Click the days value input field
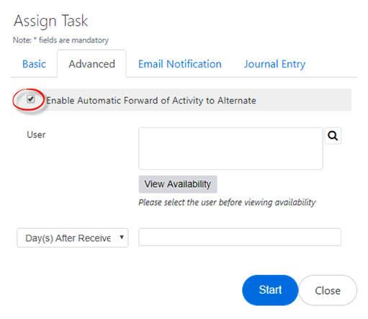 point(240,237)
